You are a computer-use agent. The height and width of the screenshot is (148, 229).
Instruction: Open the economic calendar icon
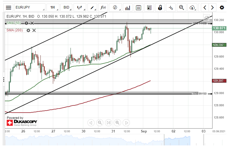[138, 8]
